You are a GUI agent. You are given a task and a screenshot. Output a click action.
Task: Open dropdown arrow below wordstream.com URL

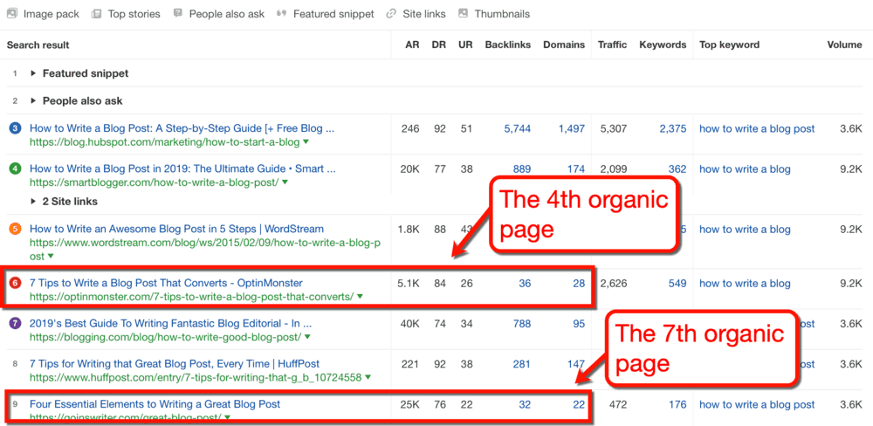pyautogui.click(x=51, y=257)
